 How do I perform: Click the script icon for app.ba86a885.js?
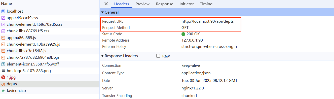[x=3, y=38]
